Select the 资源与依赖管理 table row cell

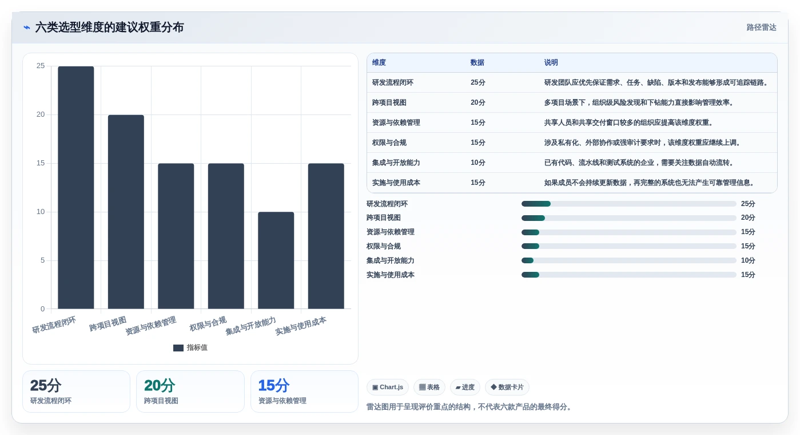point(396,123)
